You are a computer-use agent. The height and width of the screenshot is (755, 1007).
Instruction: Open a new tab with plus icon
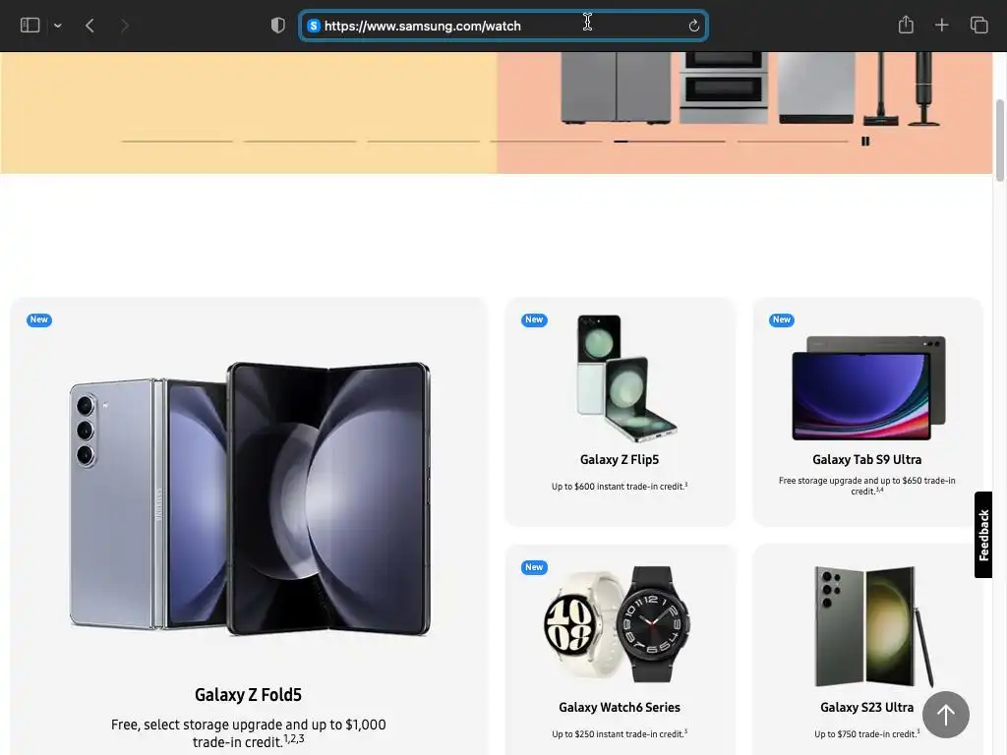point(941,26)
